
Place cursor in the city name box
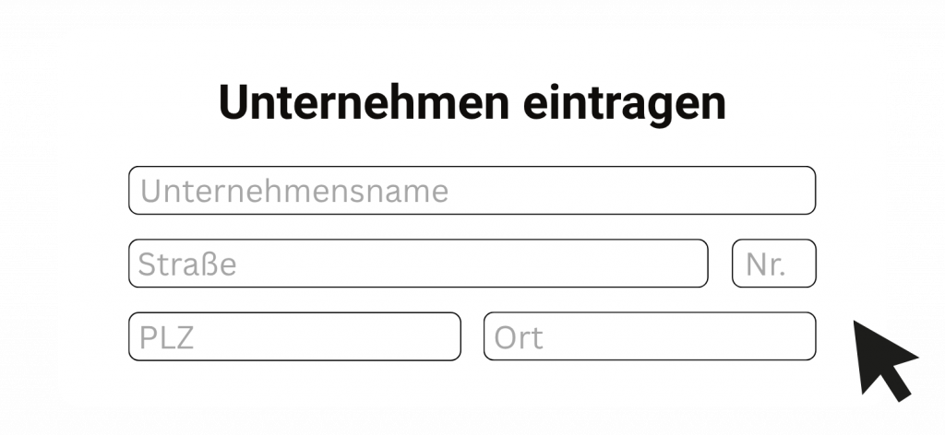coord(683,336)
